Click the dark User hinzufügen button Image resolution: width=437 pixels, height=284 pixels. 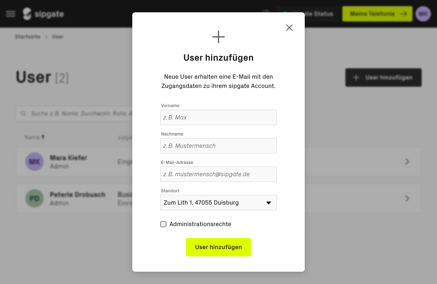383,78
